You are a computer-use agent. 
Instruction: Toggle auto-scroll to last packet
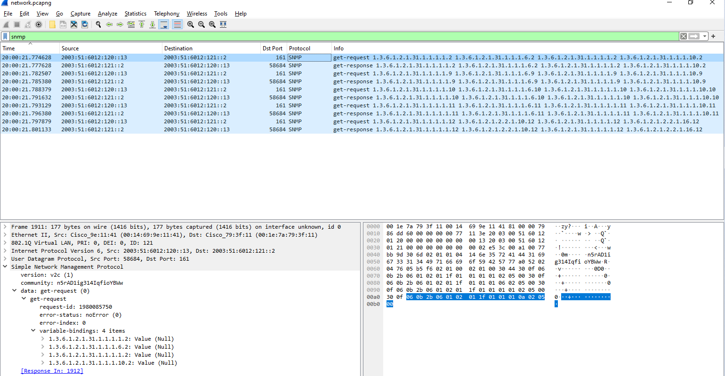tap(164, 24)
